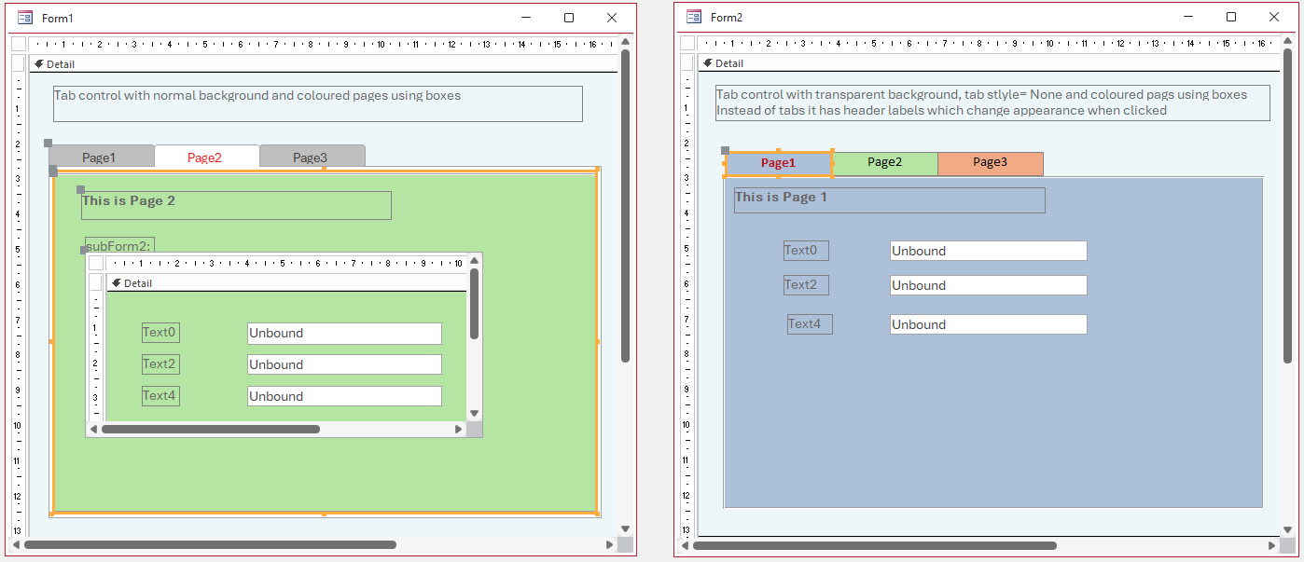
Task: Switch to Page1 tab in Form1
Action: pos(100,158)
